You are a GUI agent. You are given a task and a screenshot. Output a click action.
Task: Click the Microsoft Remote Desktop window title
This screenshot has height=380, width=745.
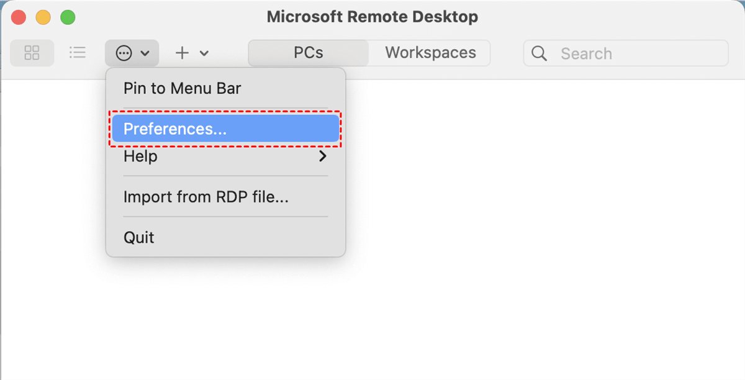coord(372,17)
